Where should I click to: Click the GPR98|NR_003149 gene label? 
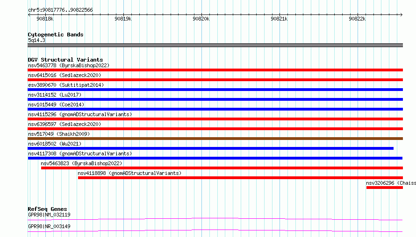pyautogui.click(x=49, y=226)
